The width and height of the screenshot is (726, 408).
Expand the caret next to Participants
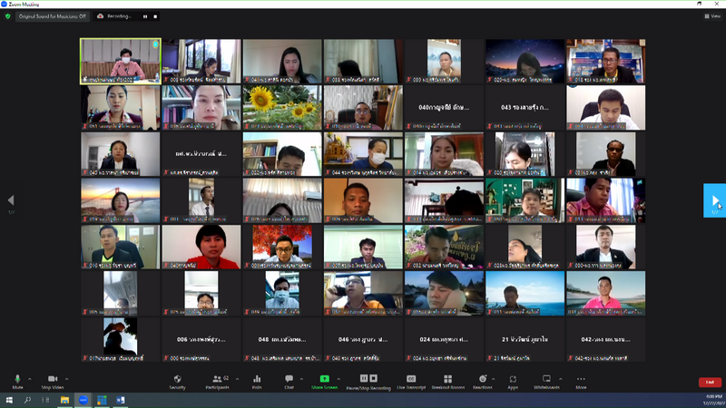[237, 379]
